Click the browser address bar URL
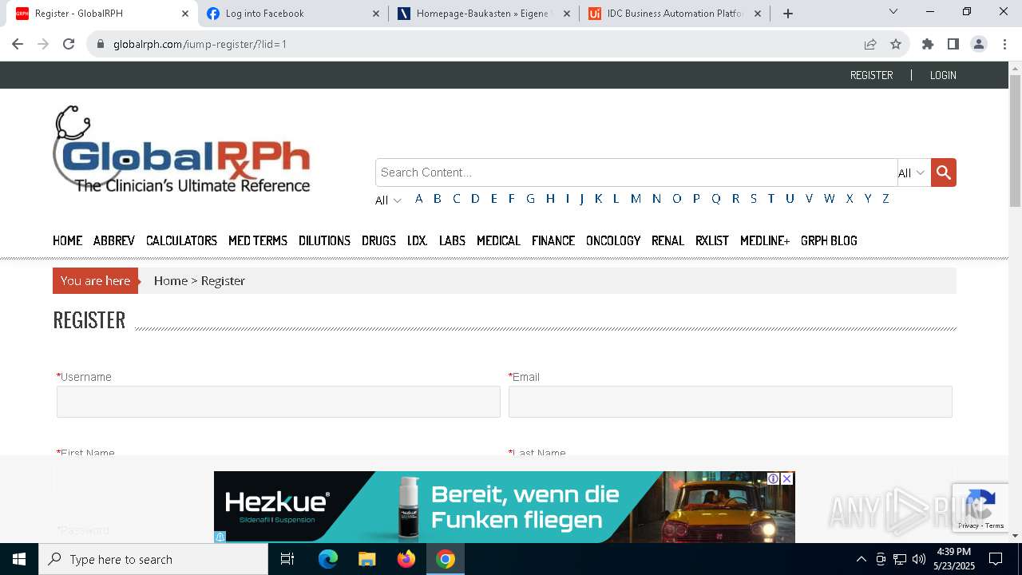 pos(200,44)
